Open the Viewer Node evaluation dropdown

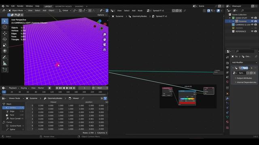point(16,98)
